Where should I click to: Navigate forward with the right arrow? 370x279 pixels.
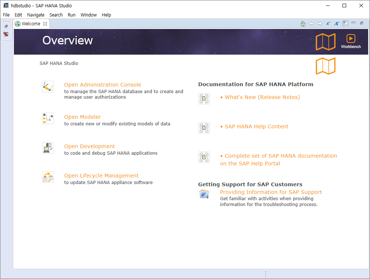coord(320,23)
